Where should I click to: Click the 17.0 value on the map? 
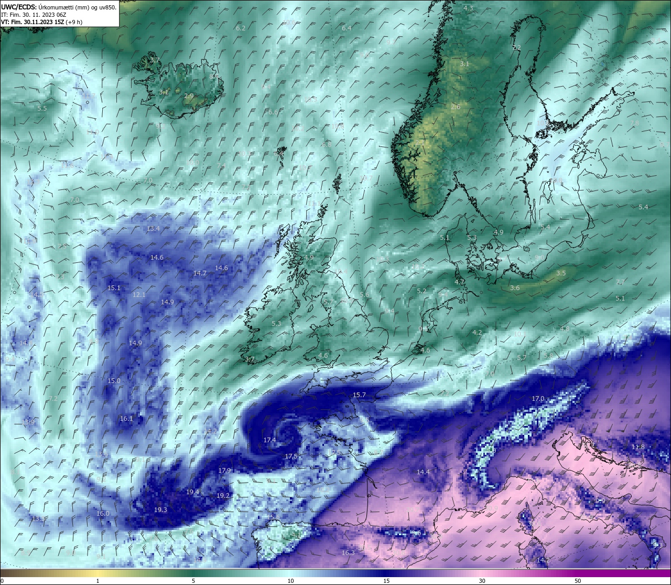coord(538,399)
